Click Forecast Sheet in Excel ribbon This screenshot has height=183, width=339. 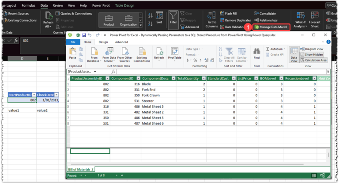315,20
